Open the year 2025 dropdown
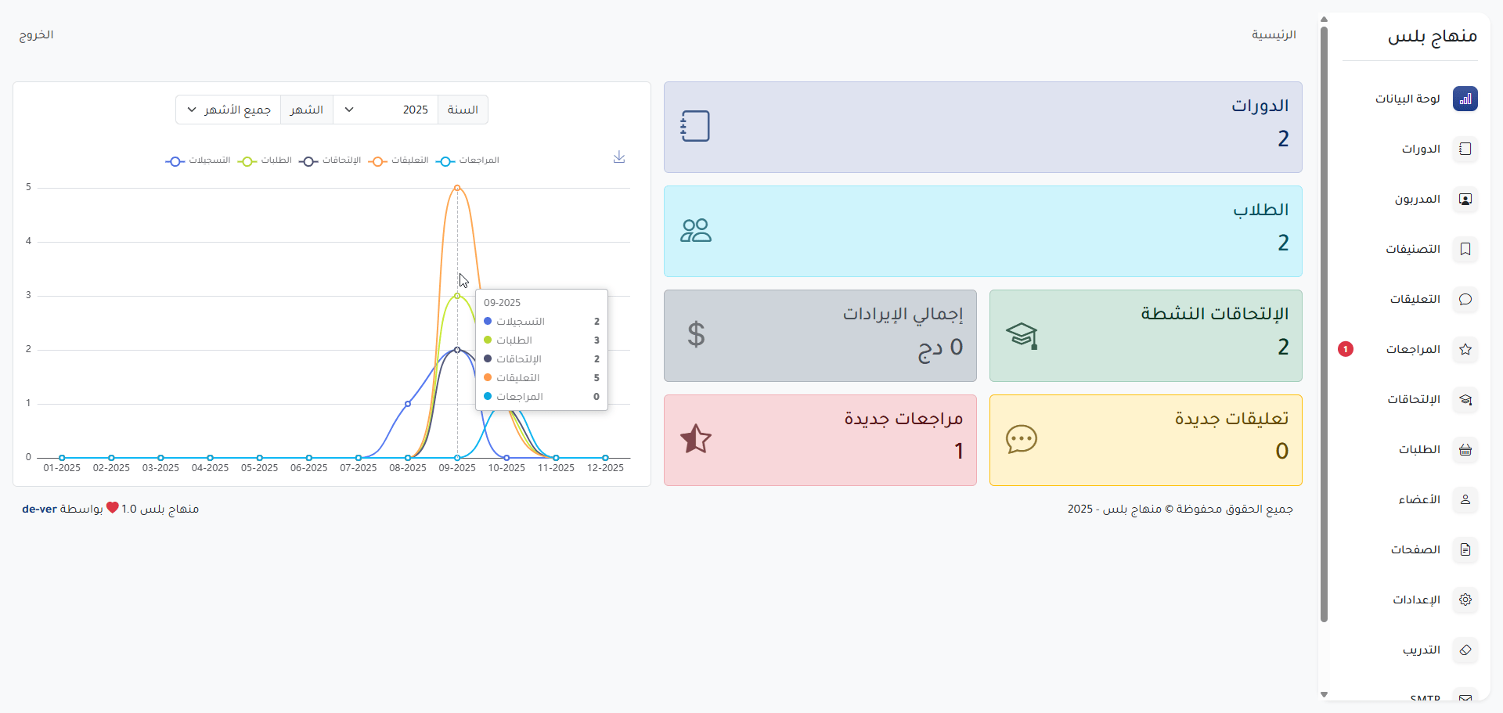Viewport: 1503px width, 713px height. 385,110
